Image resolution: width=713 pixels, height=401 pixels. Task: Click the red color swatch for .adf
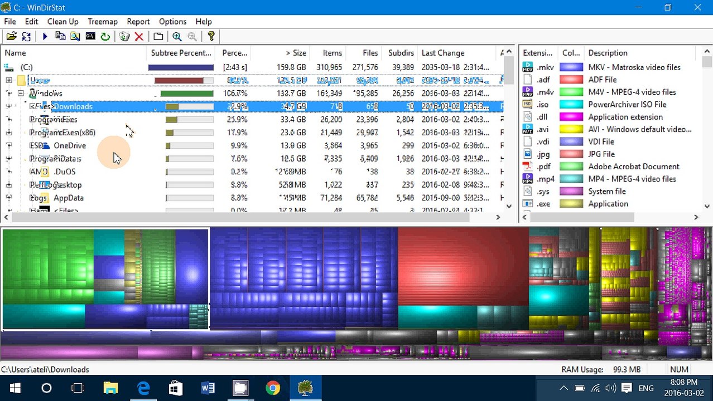coord(571,80)
